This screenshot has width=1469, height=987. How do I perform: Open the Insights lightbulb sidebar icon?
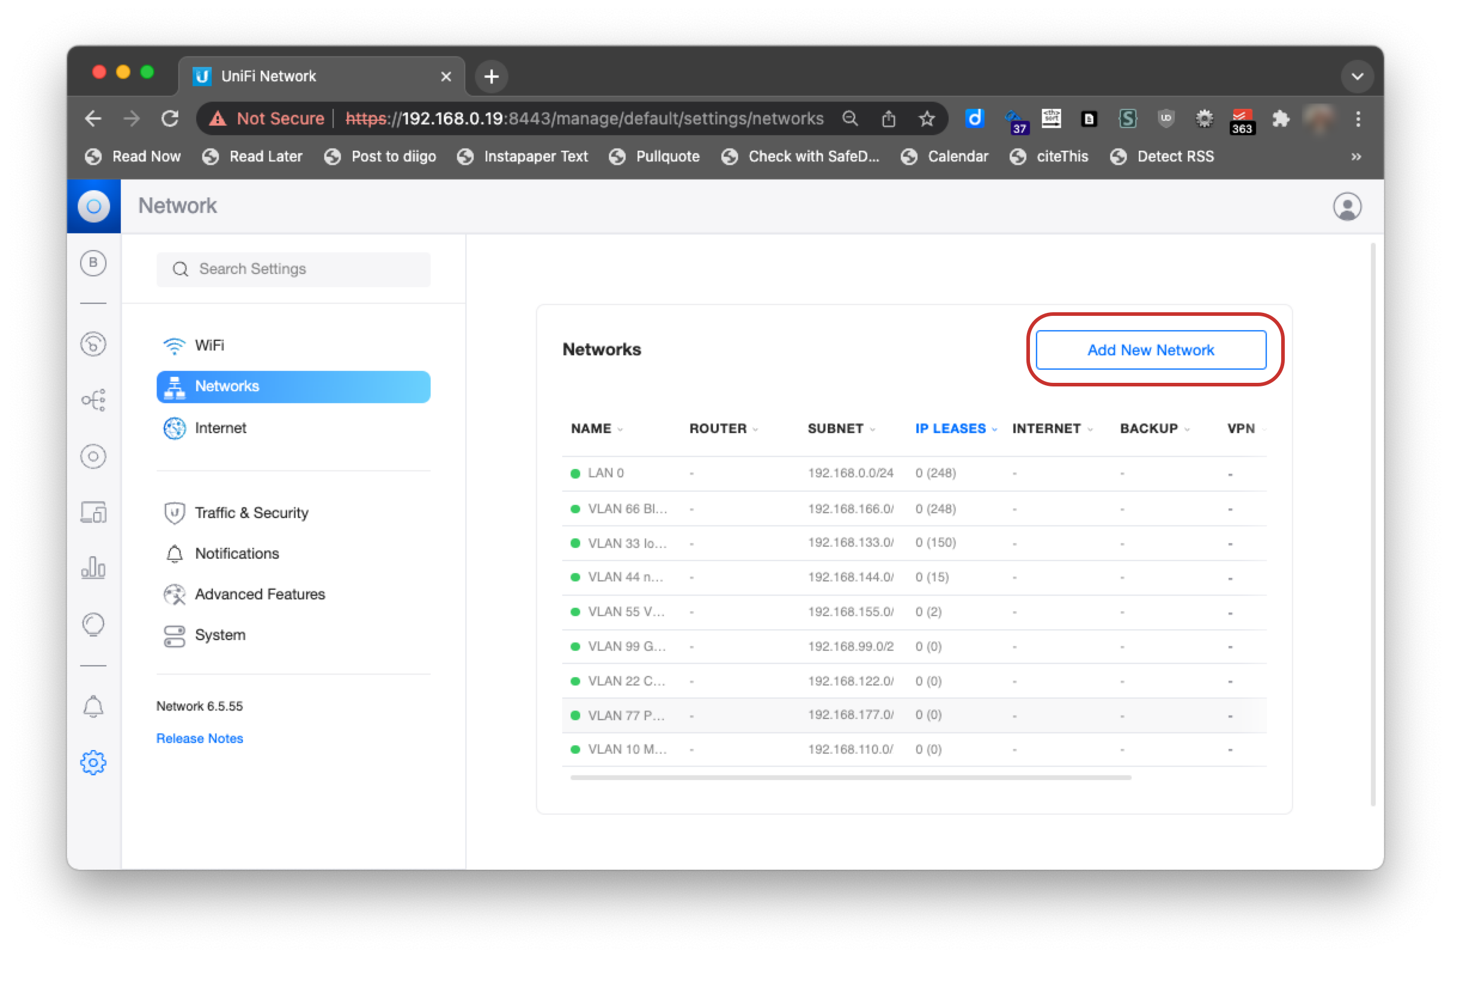(93, 625)
